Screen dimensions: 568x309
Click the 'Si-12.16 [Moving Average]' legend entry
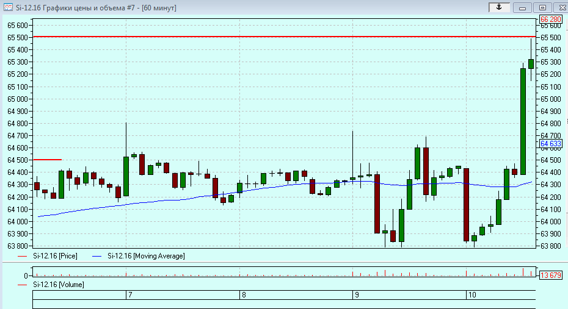[x=146, y=256]
